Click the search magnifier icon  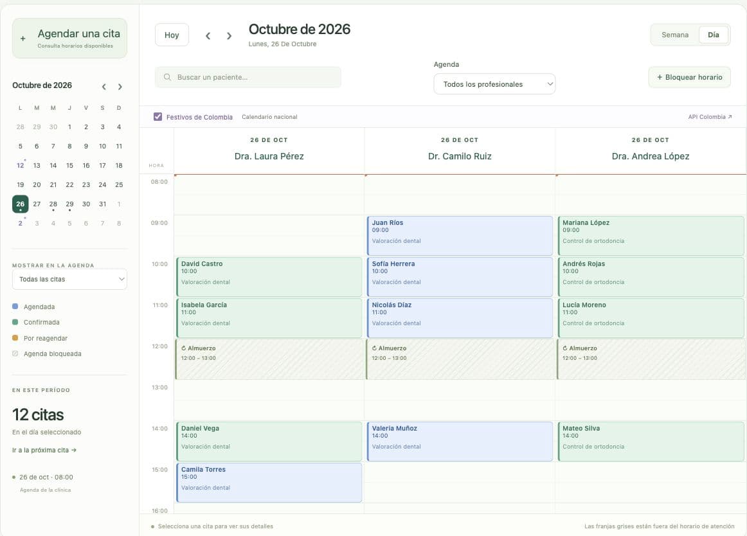point(167,77)
